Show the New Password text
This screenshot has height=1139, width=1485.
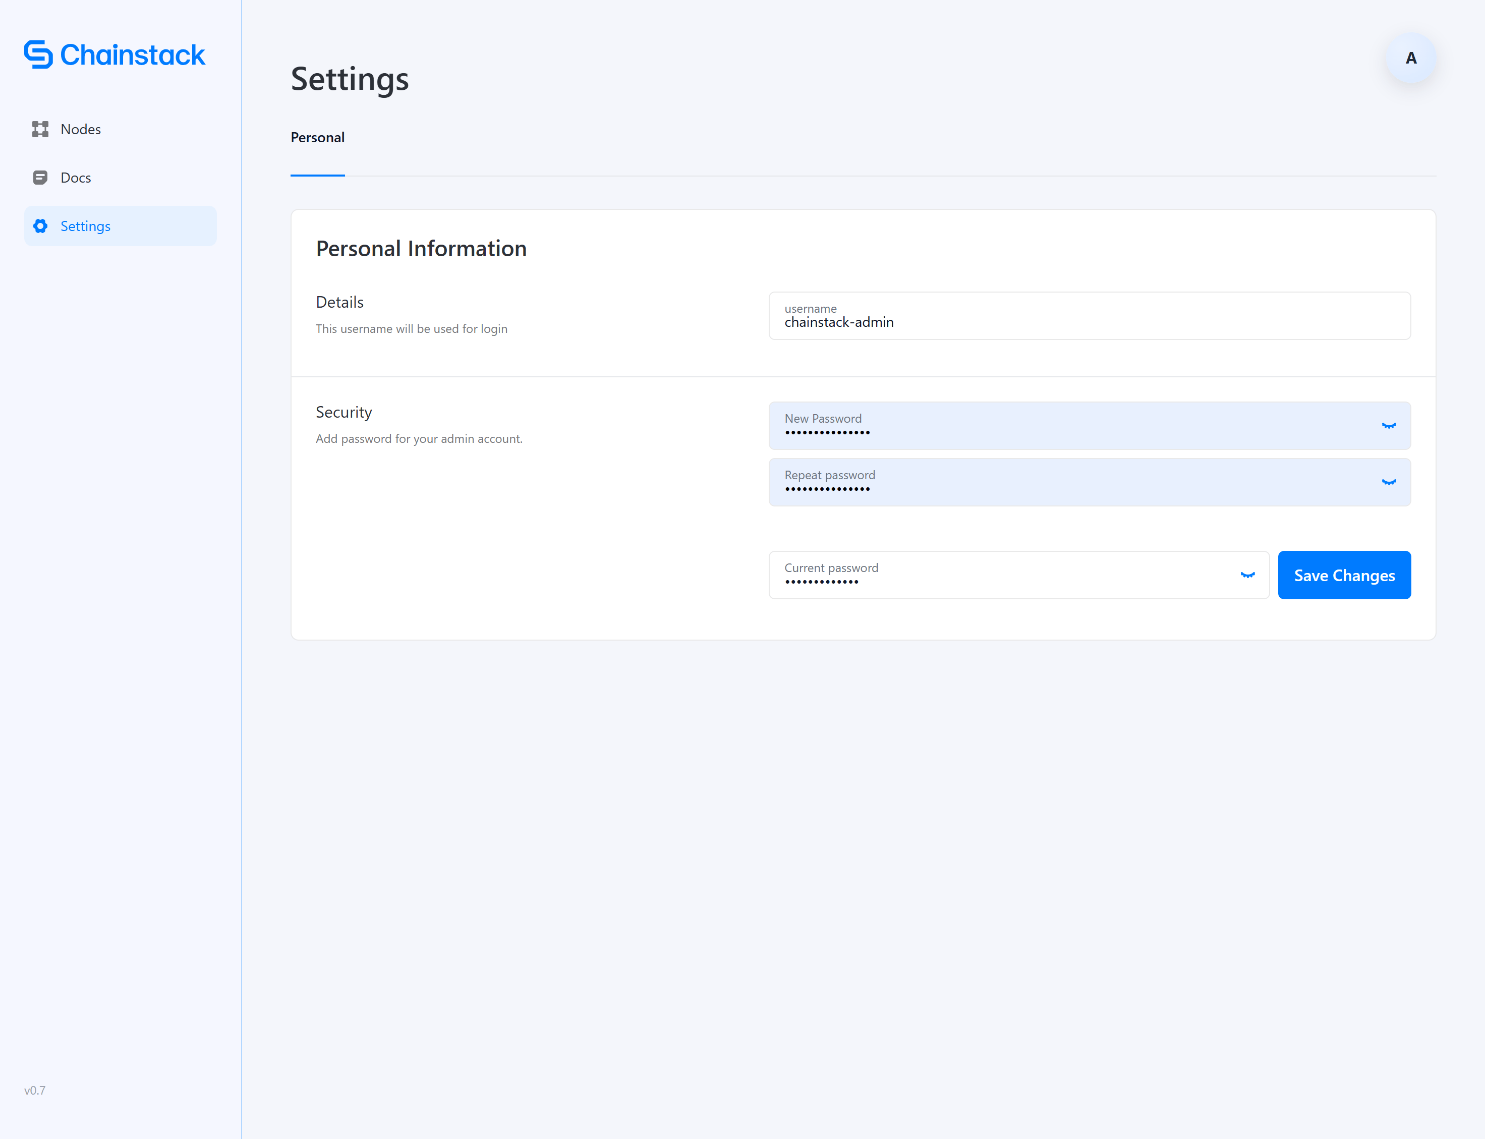click(x=1389, y=426)
